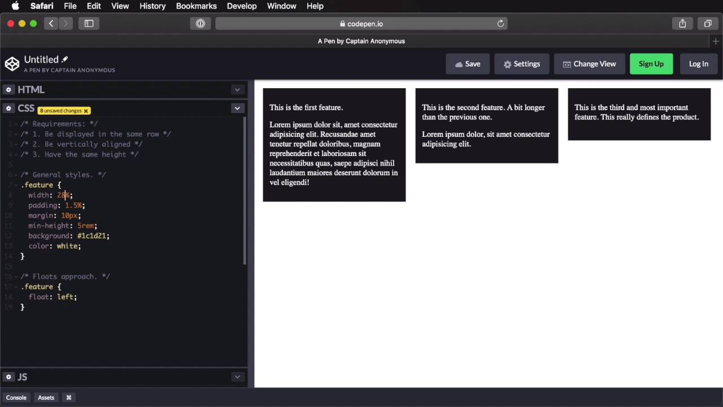723x407 pixels.
Task: Open the View menu
Action: 120,6
